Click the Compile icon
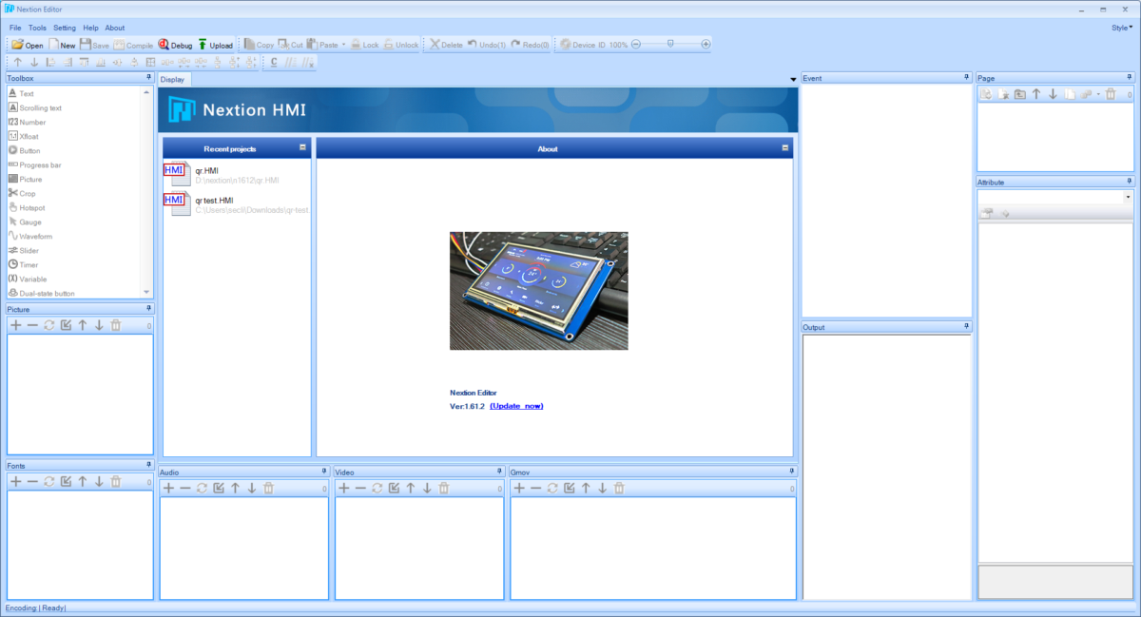 tap(134, 45)
